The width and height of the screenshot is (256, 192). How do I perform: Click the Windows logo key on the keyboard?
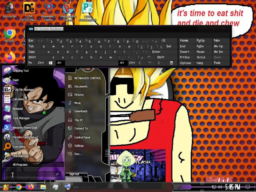tap(50, 63)
